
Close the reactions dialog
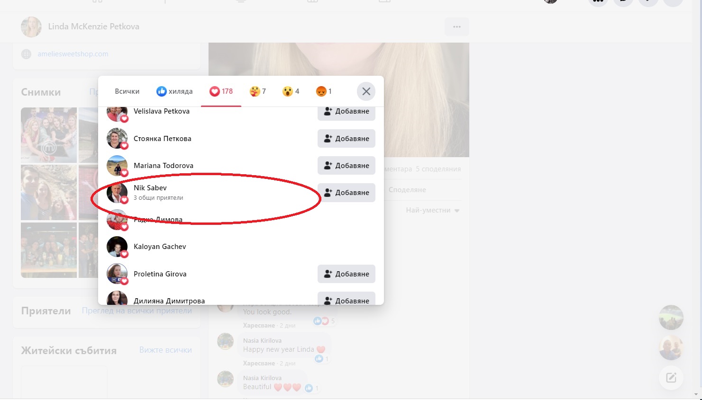tap(366, 91)
